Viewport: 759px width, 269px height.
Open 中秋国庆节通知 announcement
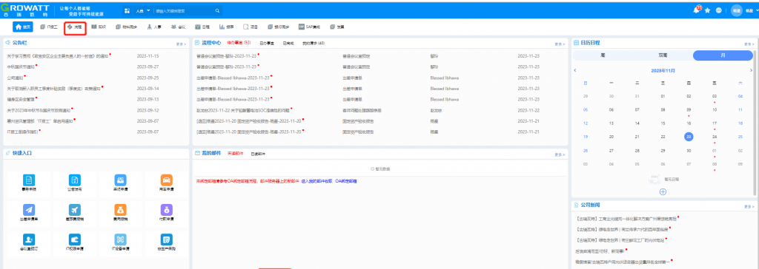[21, 67]
